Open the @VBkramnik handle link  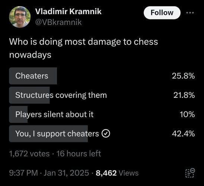(58, 22)
